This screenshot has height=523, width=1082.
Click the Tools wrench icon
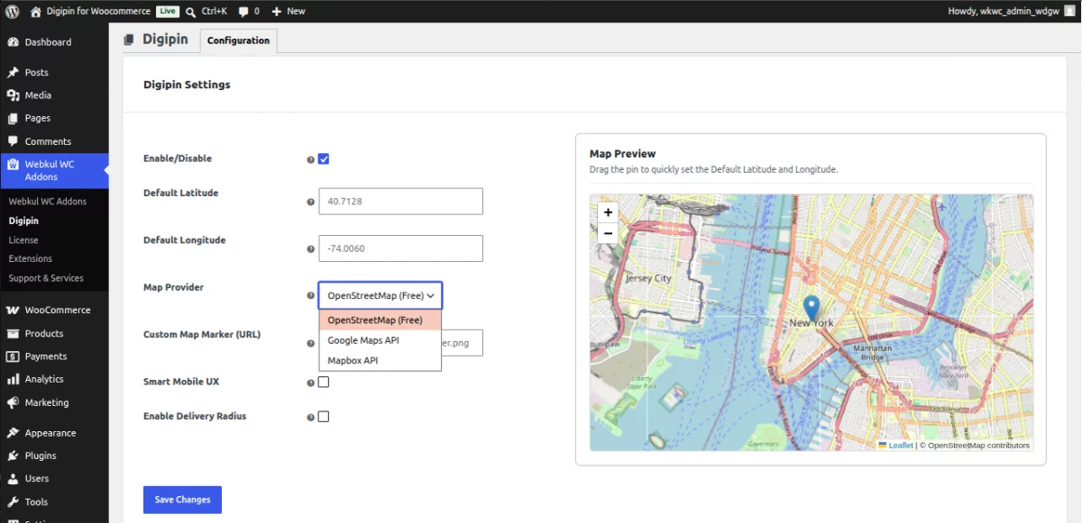[x=13, y=502]
